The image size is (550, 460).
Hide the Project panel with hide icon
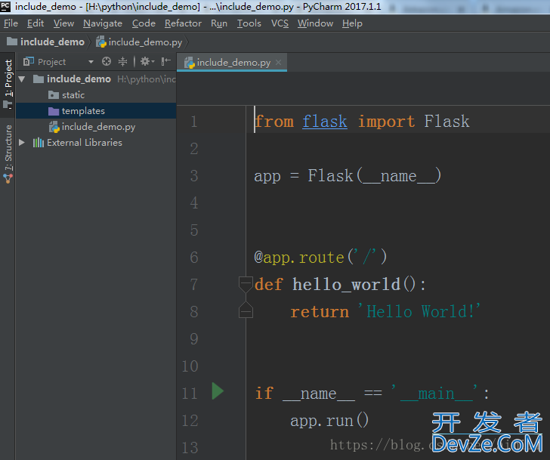point(165,62)
